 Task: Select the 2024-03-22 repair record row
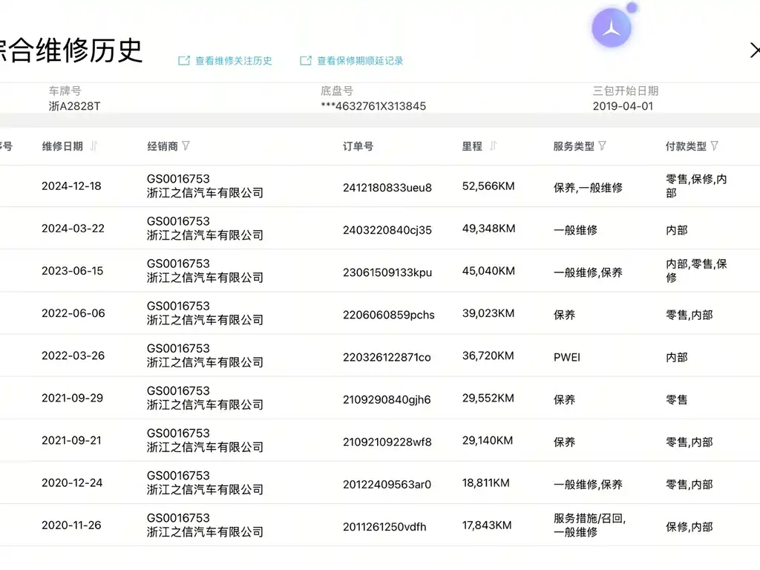point(380,229)
